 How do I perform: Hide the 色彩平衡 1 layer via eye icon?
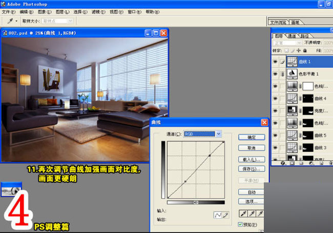pyautogui.click(x=276, y=74)
